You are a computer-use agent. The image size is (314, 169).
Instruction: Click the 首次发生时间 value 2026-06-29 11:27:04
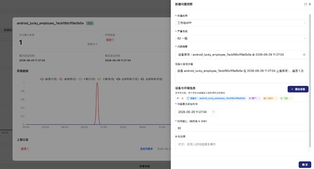(x=32, y=61)
